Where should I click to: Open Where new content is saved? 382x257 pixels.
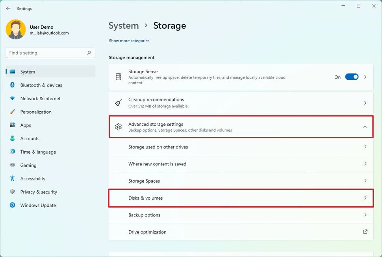click(241, 164)
